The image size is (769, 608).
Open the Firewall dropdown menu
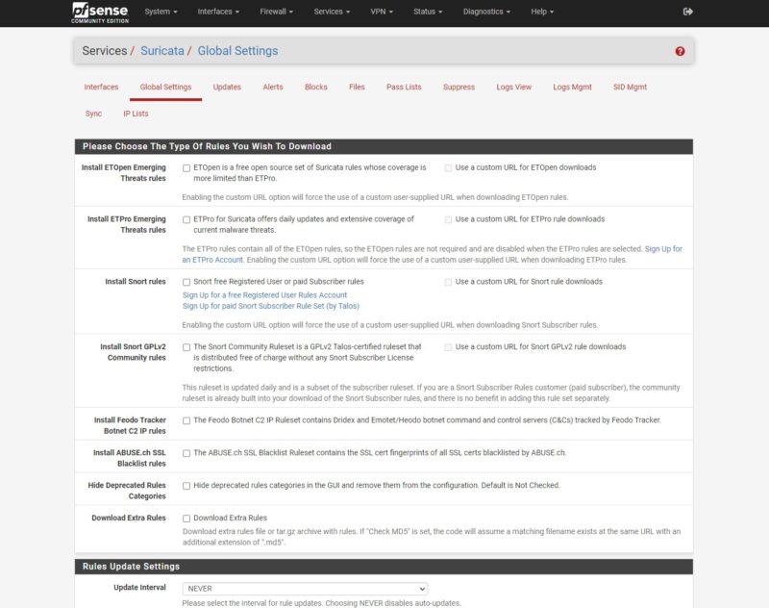[276, 12]
